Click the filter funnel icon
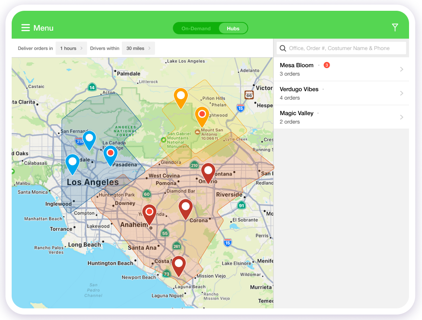This screenshot has width=422, height=320. [x=395, y=28]
